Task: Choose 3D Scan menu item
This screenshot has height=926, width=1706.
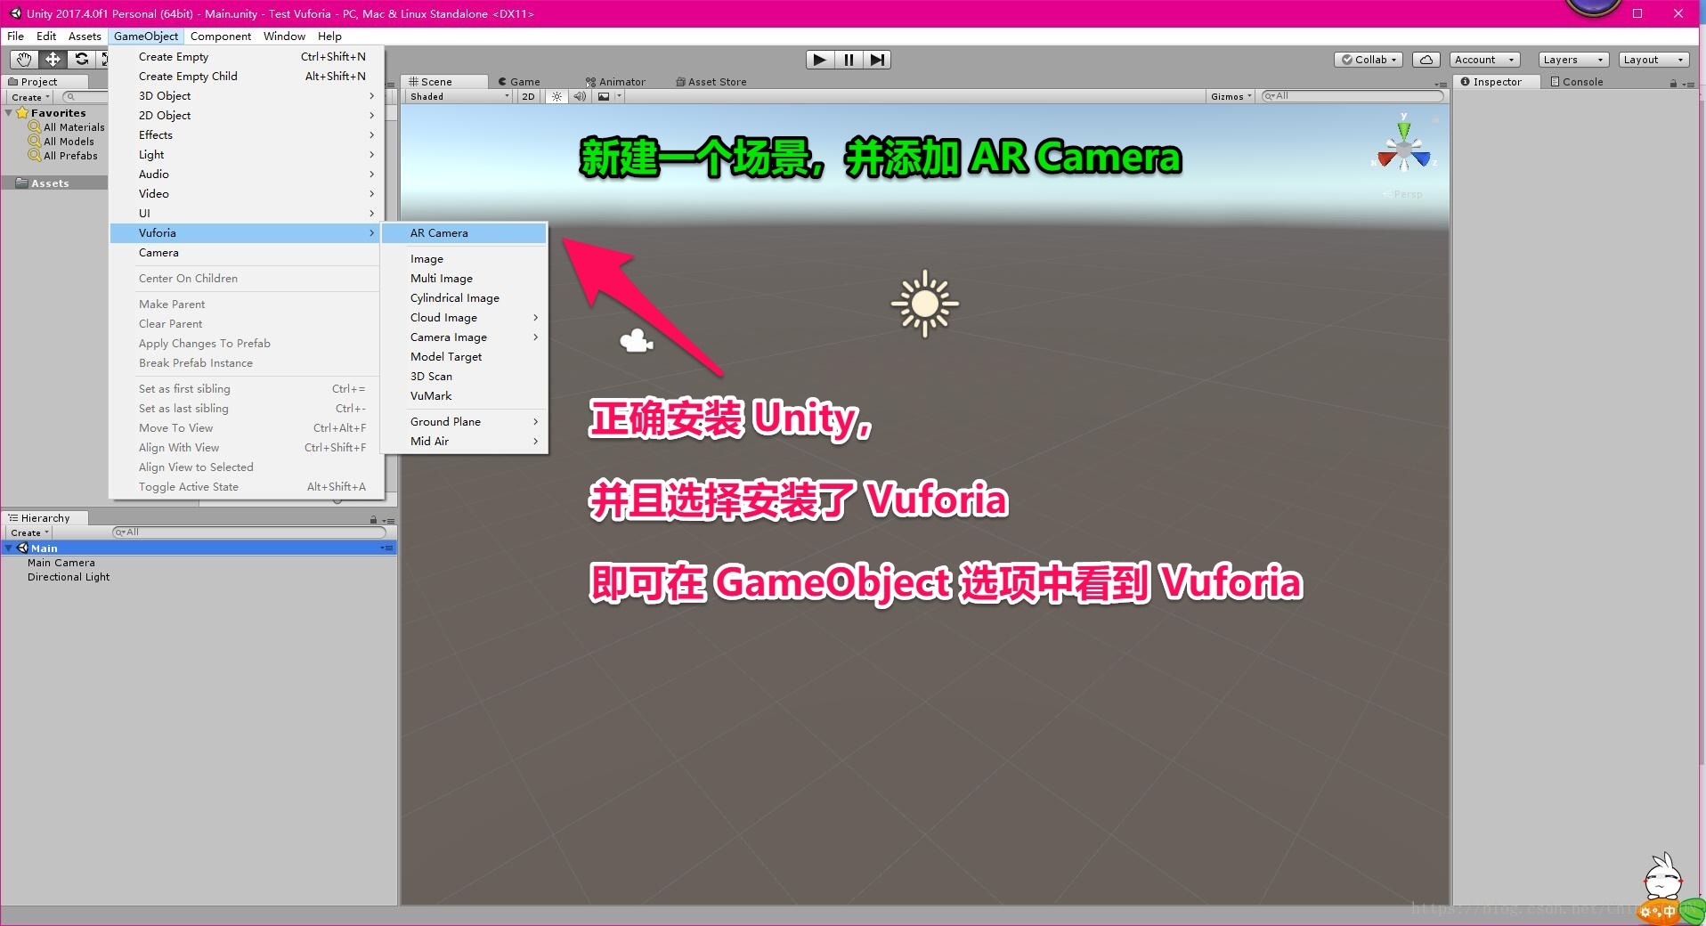Action: pyautogui.click(x=464, y=377)
